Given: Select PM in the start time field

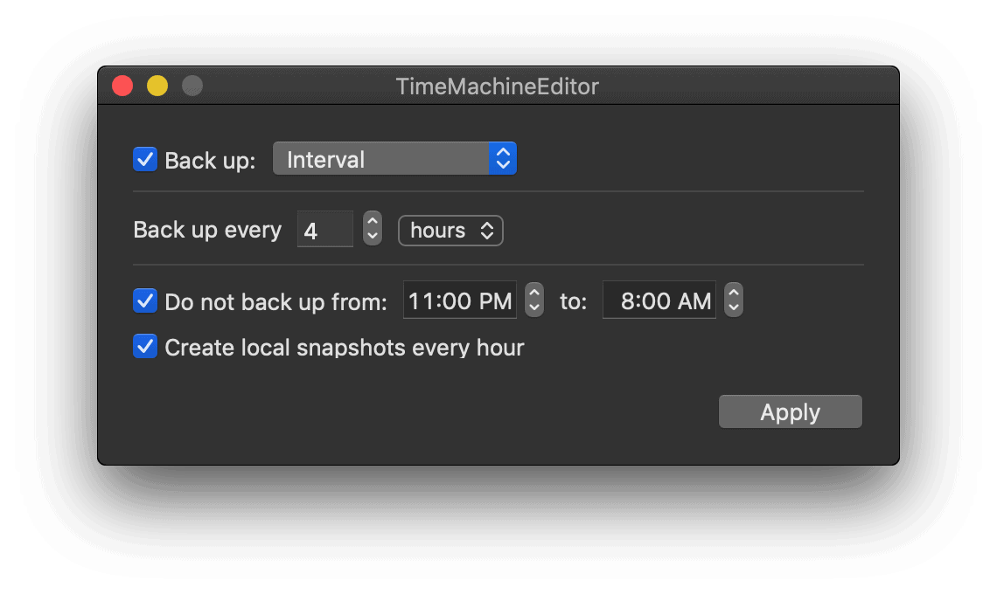Looking at the screenshot, I should (x=495, y=301).
